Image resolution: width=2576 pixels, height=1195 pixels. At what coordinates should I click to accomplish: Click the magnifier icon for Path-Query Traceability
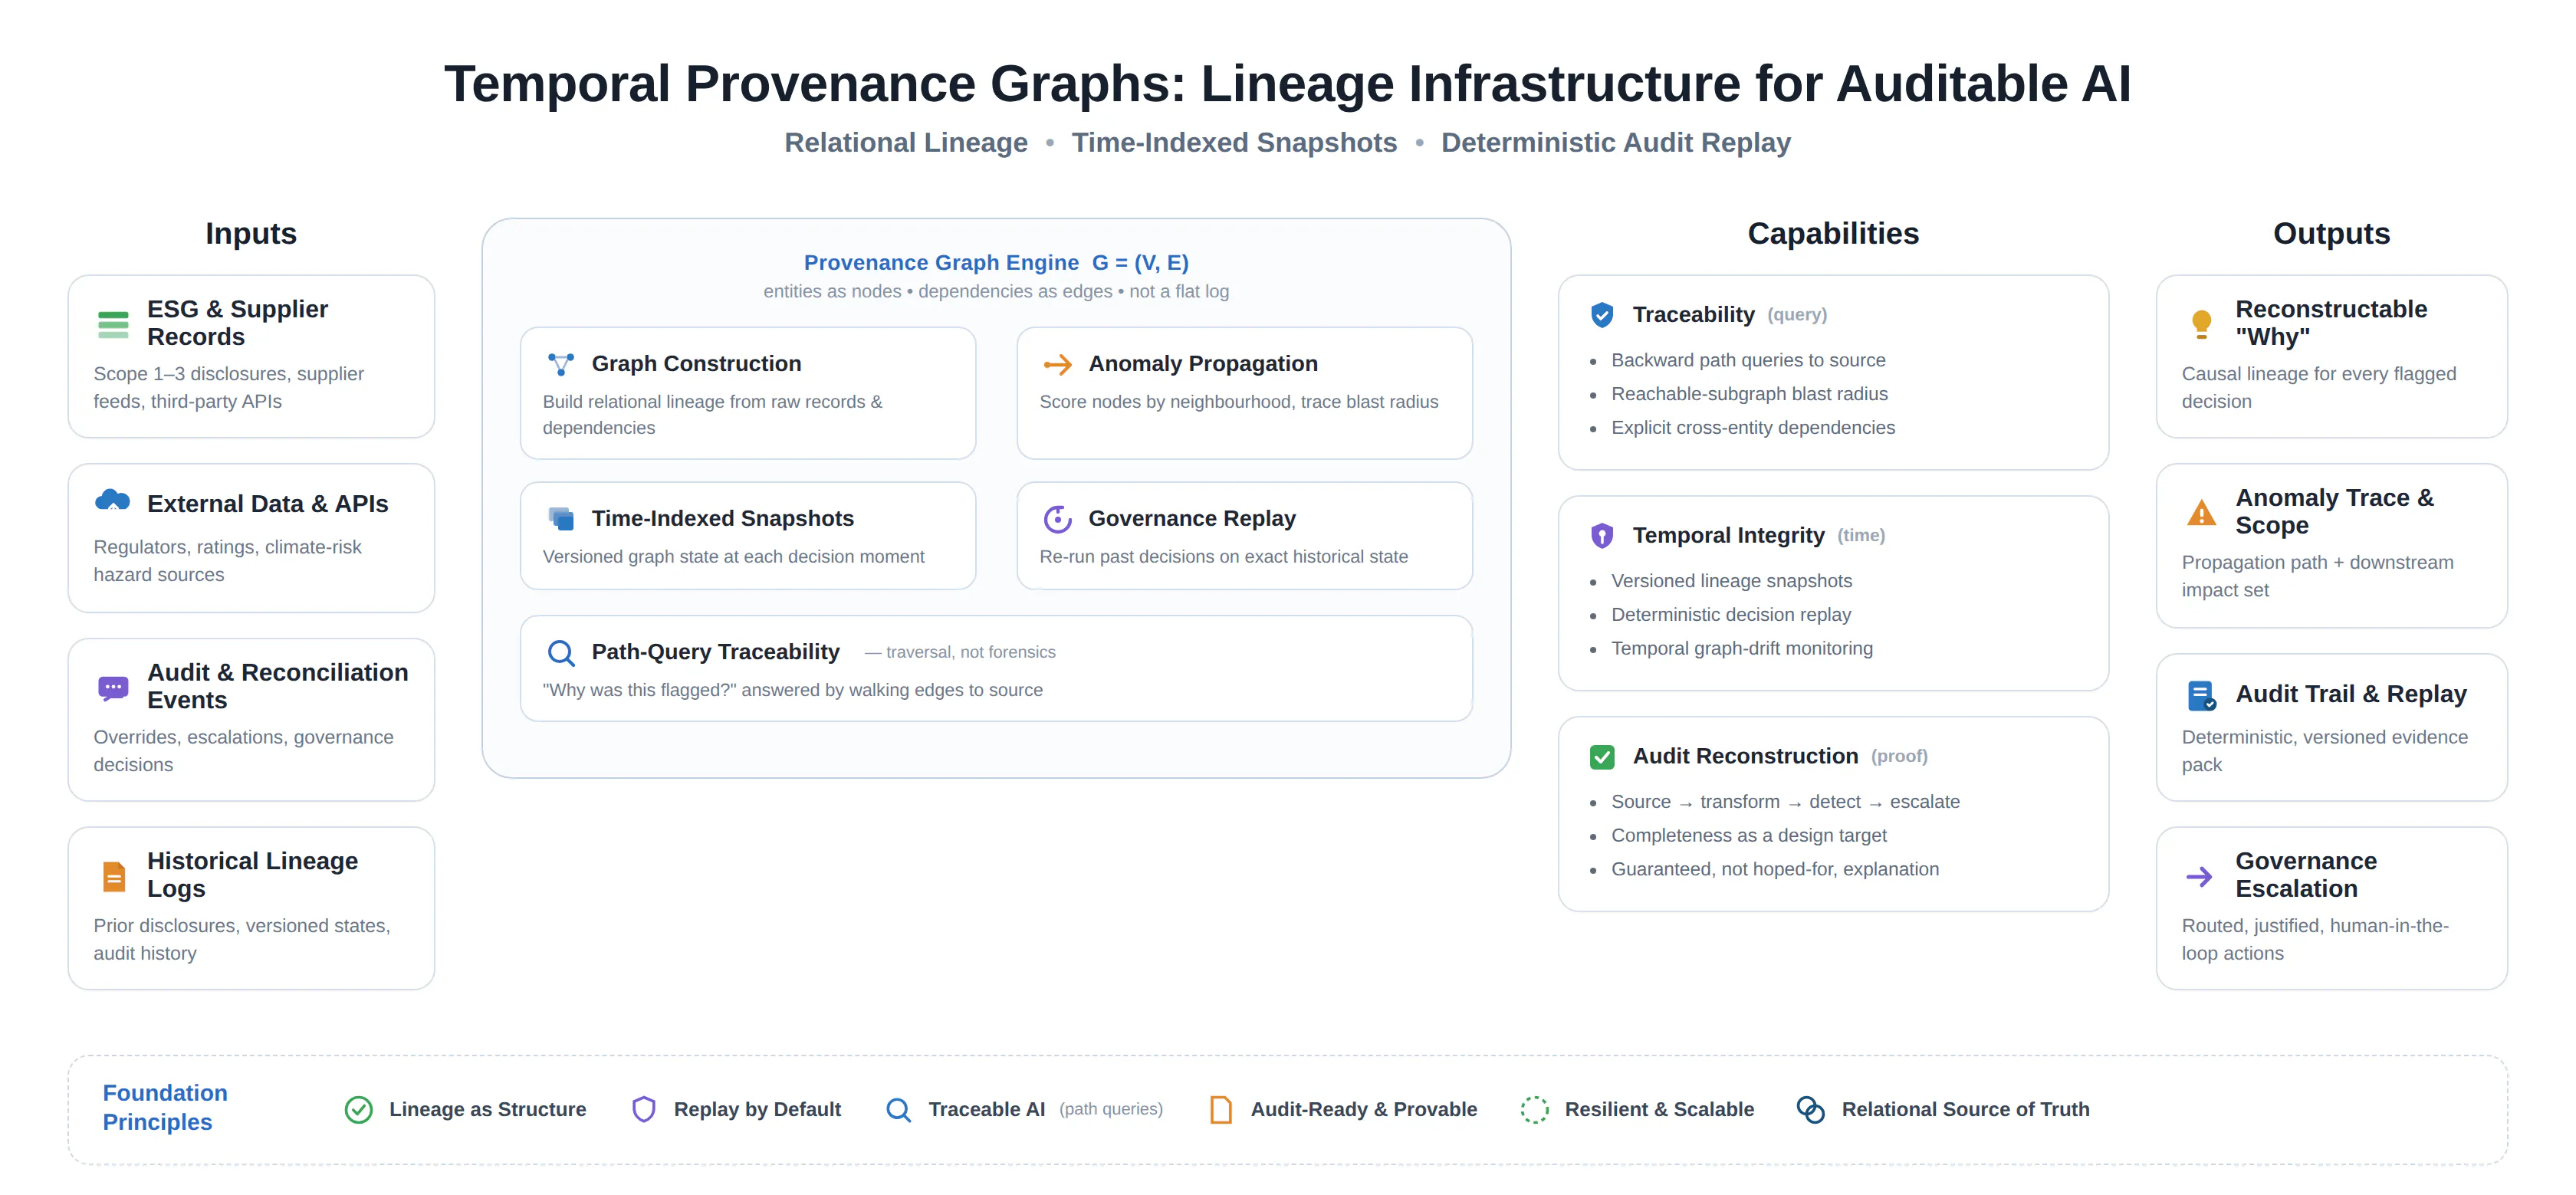561,653
